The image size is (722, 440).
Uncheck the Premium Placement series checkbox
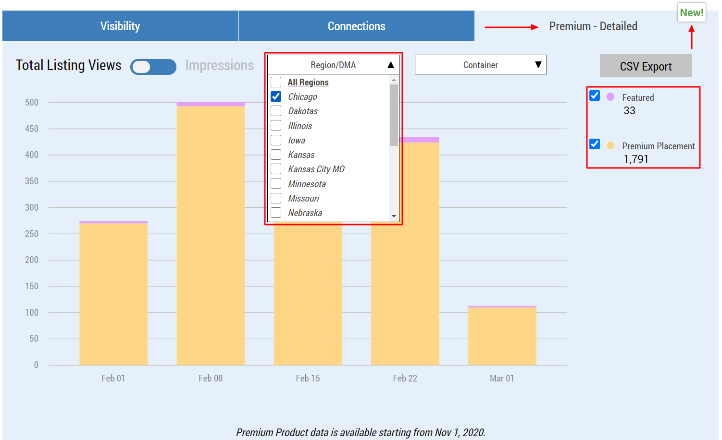click(x=595, y=144)
